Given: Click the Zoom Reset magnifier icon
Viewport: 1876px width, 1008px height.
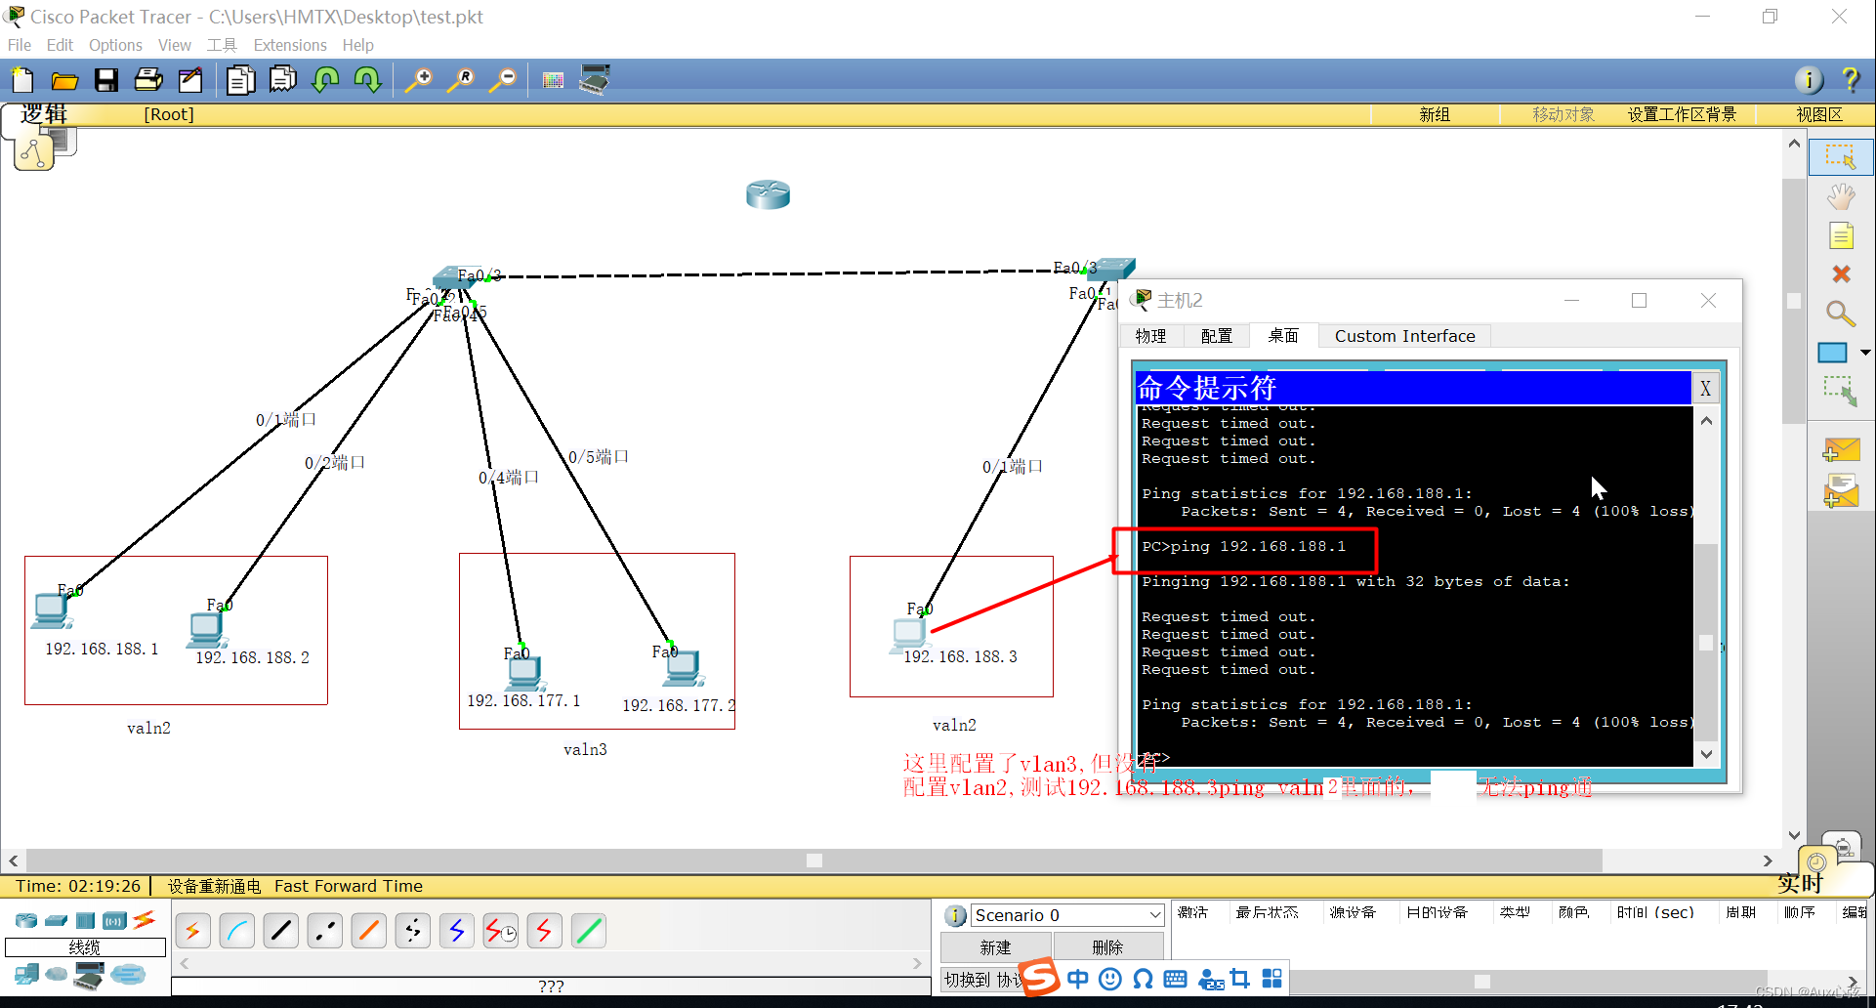Looking at the screenshot, I should pyautogui.click(x=461, y=80).
